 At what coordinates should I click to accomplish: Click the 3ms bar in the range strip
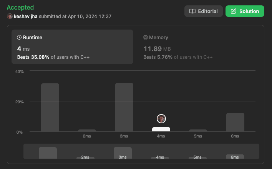123,153
